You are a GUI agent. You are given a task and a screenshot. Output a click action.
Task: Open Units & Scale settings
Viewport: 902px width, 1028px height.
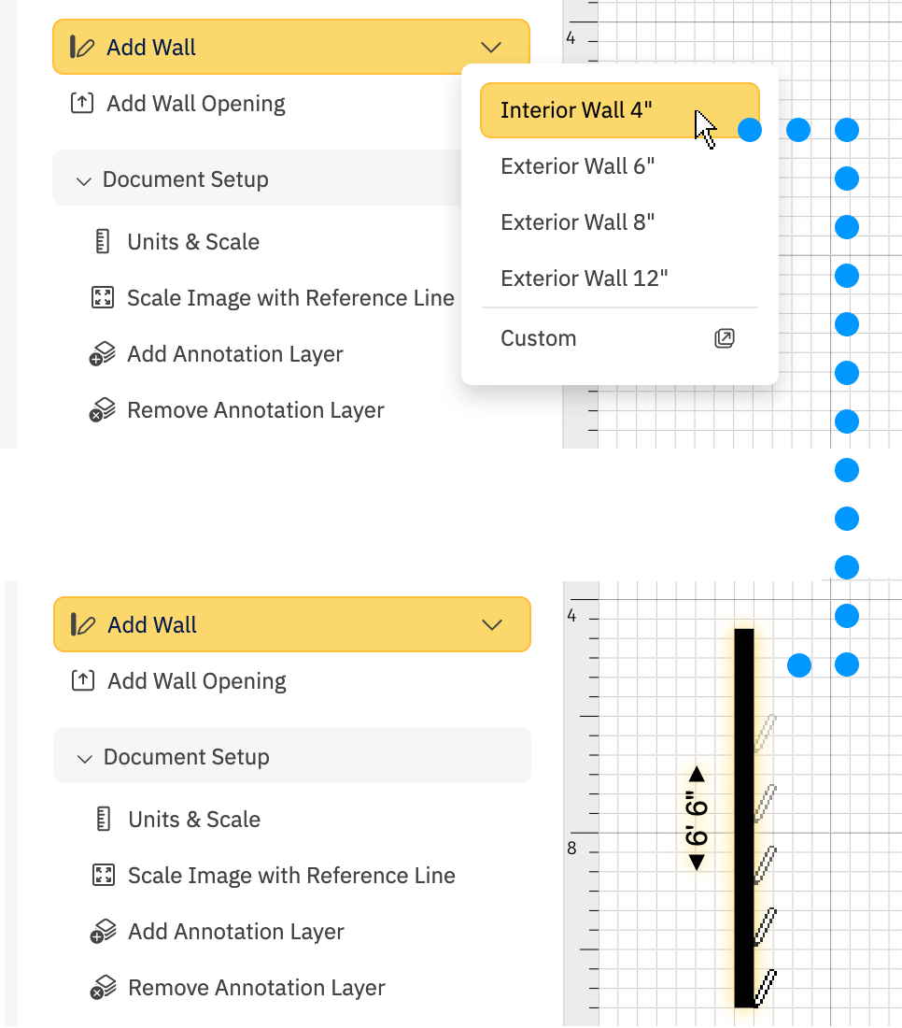(x=192, y=241)
